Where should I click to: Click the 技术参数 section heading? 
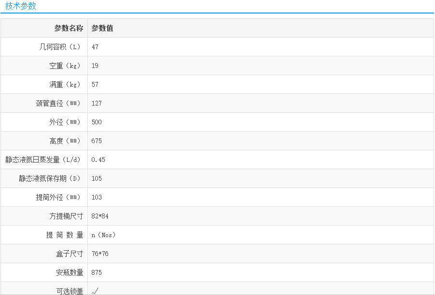[x=21, y=6]
